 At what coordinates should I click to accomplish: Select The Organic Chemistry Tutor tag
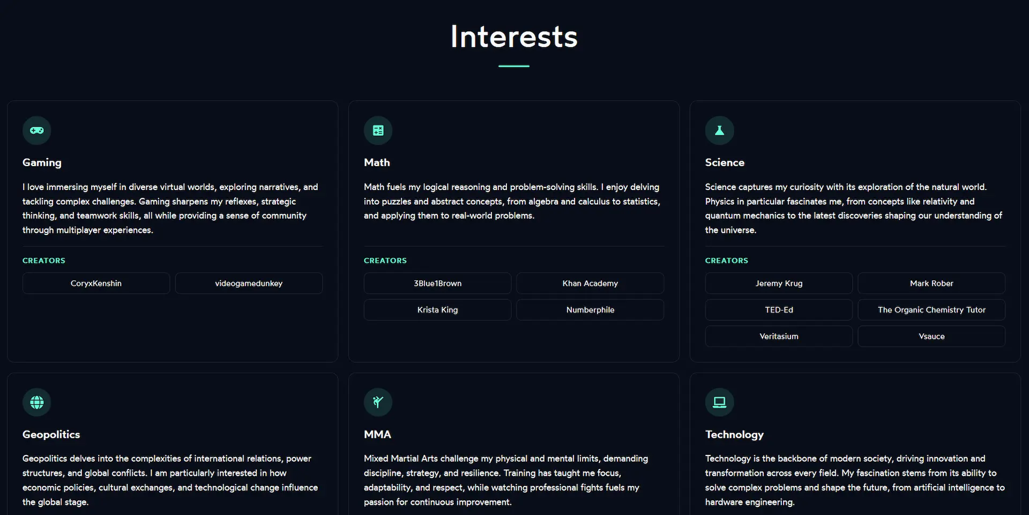pyautogui.click(x=931, y=309)
